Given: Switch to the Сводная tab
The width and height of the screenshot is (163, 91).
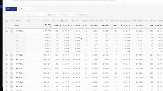Looking at the screenshot, I should point(11,9).
